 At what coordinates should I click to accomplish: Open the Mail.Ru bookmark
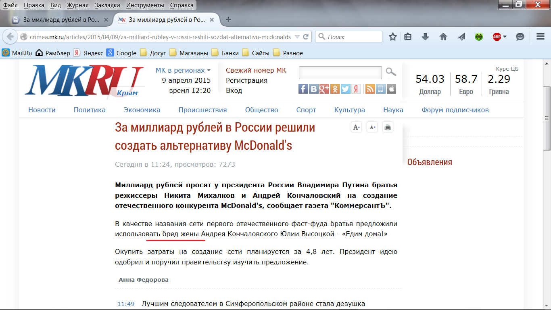pyautogui.click(x=17, y=53)
